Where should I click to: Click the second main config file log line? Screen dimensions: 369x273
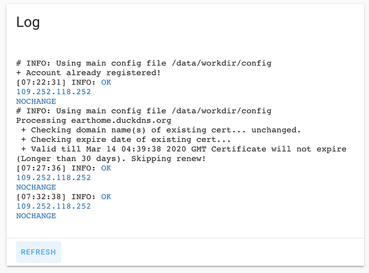tap(144, 111)
